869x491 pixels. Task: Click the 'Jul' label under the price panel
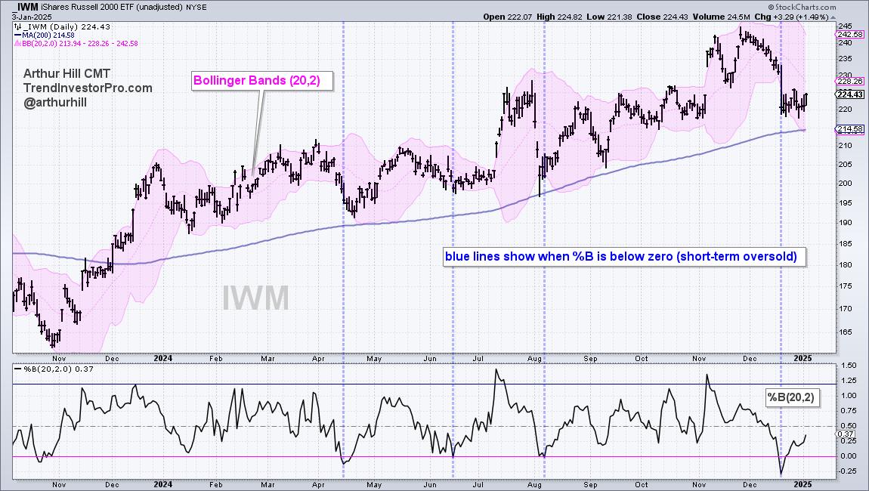[x=477, y=359]
